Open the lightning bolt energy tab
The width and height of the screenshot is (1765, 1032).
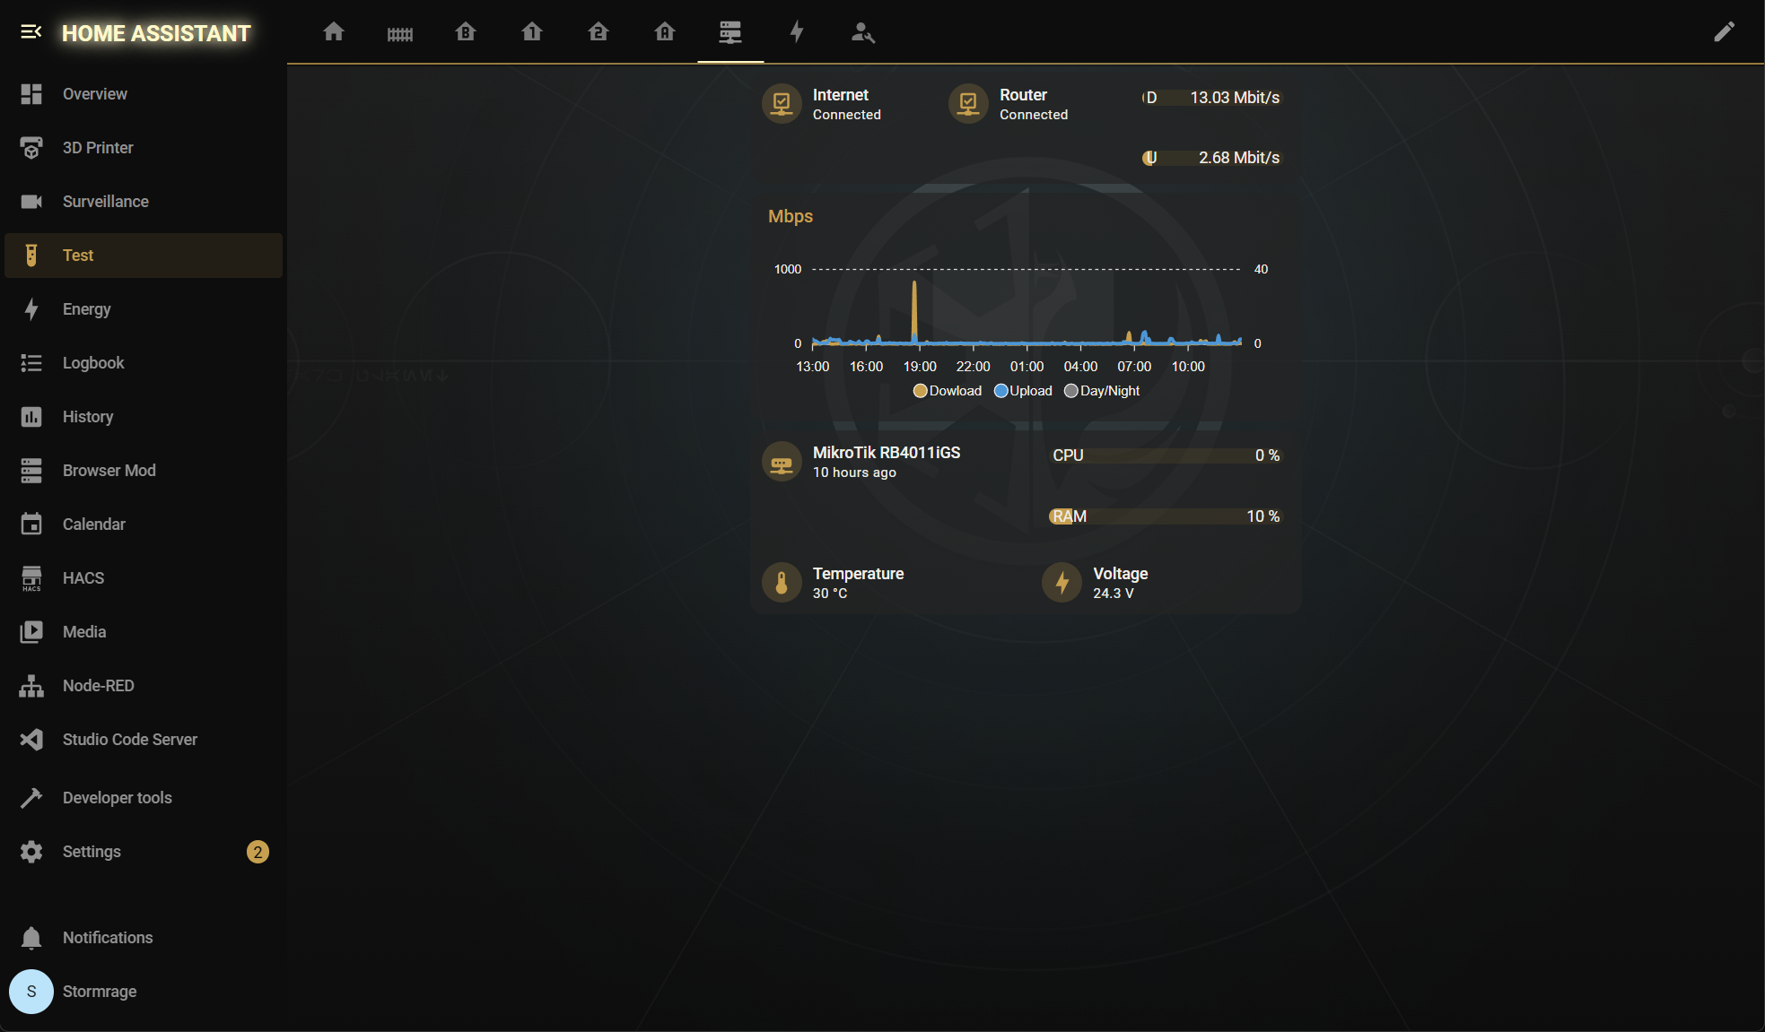point(797,32)
